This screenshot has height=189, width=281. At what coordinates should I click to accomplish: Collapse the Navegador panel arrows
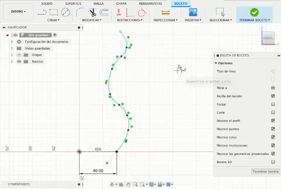pyautogui.click(x=4, y=28)
